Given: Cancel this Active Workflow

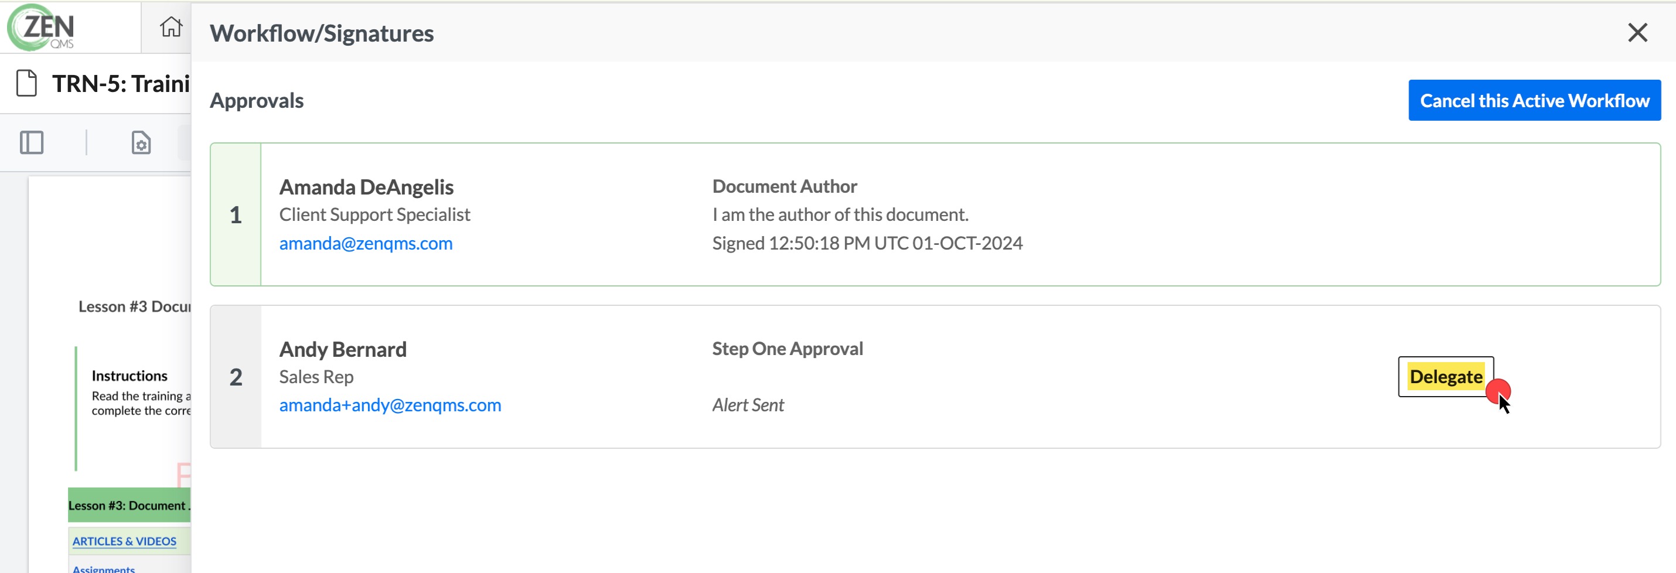Looking at the screenshot, I should click(1534, 100).
